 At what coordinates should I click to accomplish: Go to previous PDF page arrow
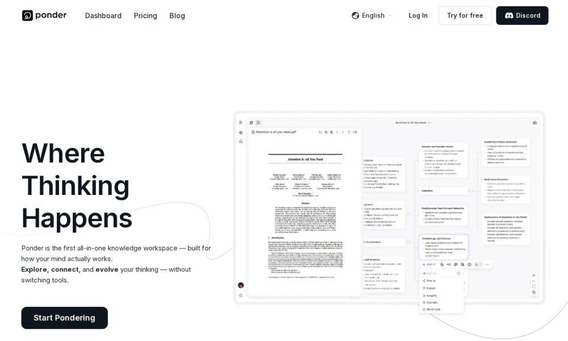[337, 132]
